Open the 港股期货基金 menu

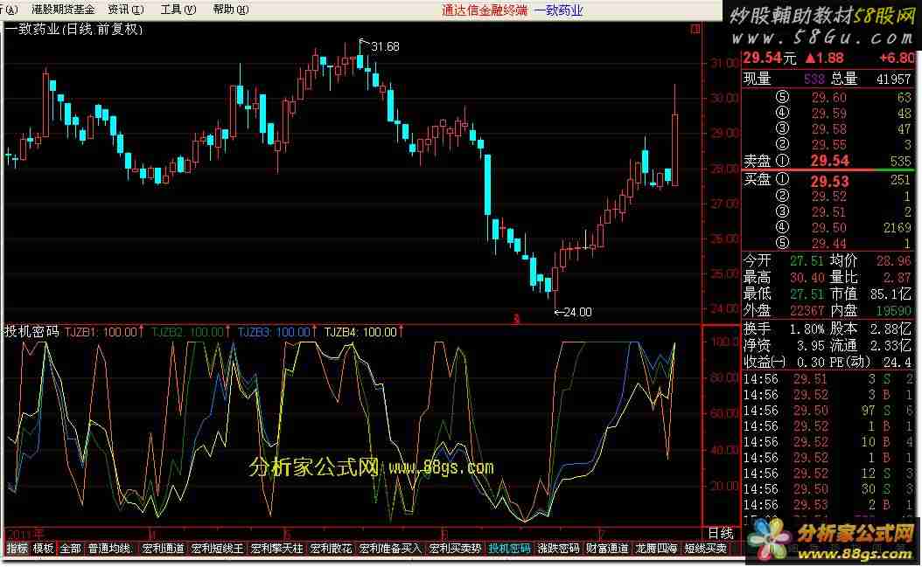(x=63, y=10)
